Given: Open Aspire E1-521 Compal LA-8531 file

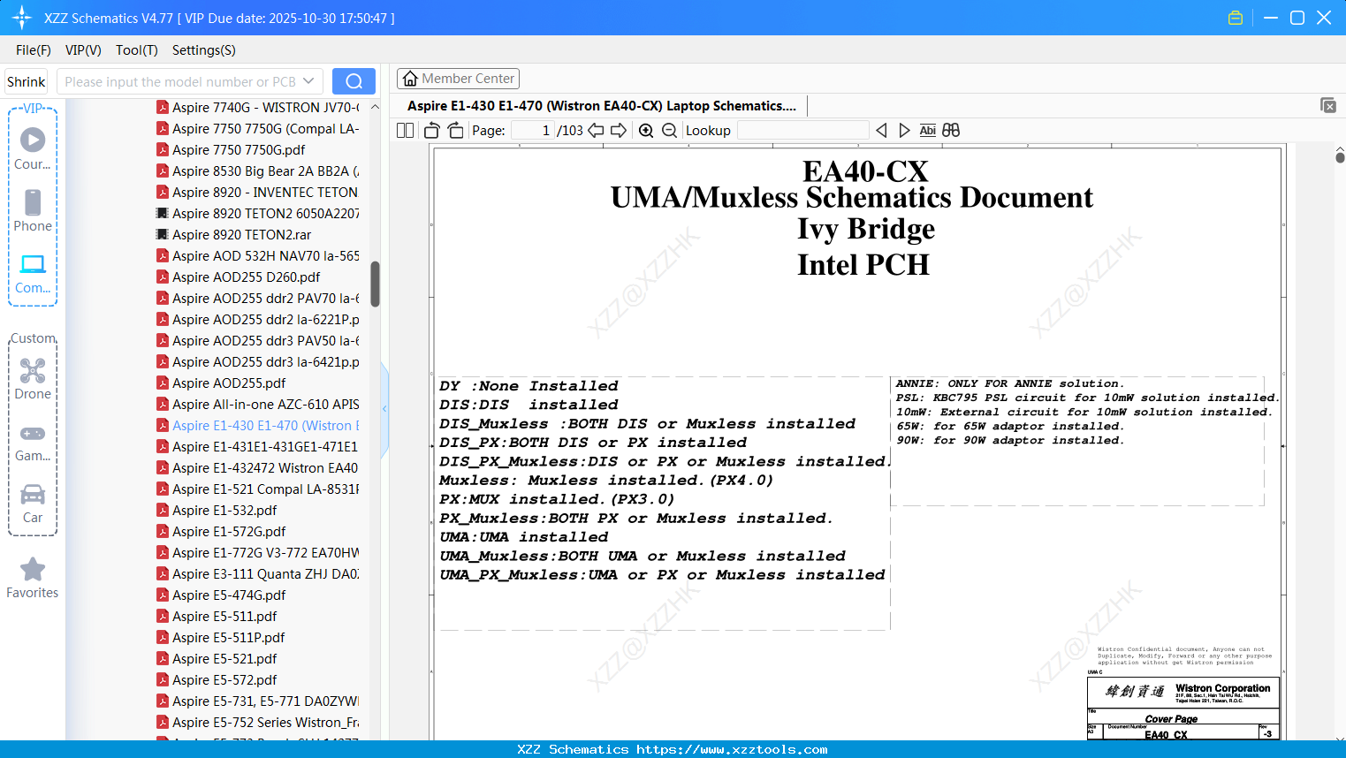Looking at the screenshot, I should point(258,489).
